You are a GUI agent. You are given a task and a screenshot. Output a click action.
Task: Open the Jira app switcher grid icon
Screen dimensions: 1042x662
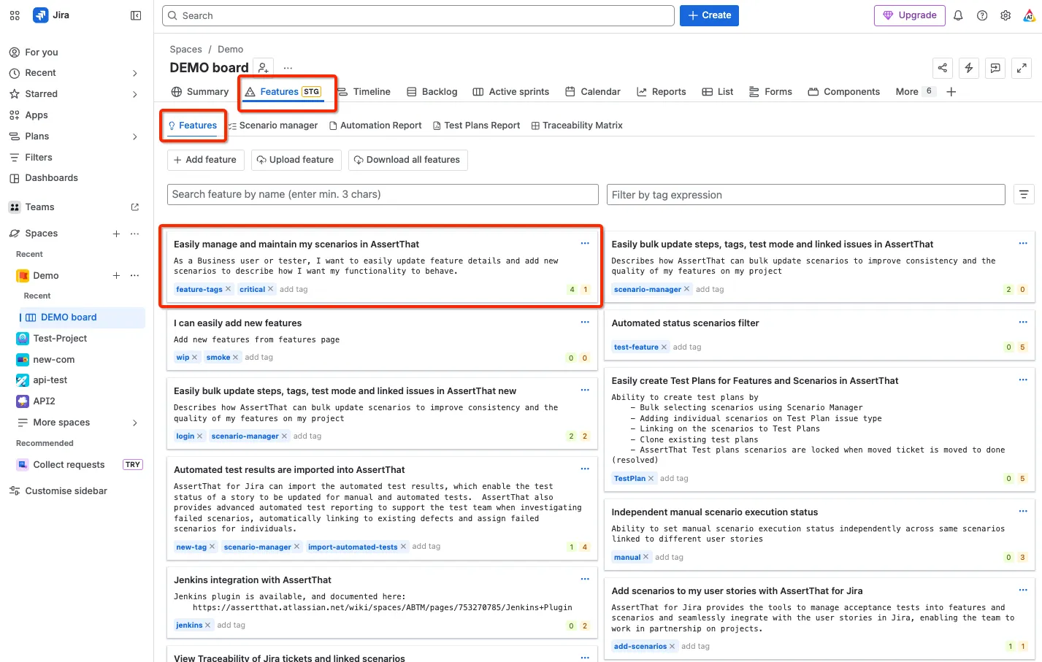pyautogui.click(x=15, y=15)
